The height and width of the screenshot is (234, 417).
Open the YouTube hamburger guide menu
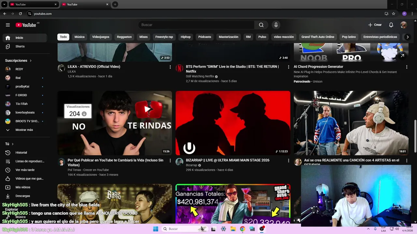8,25
